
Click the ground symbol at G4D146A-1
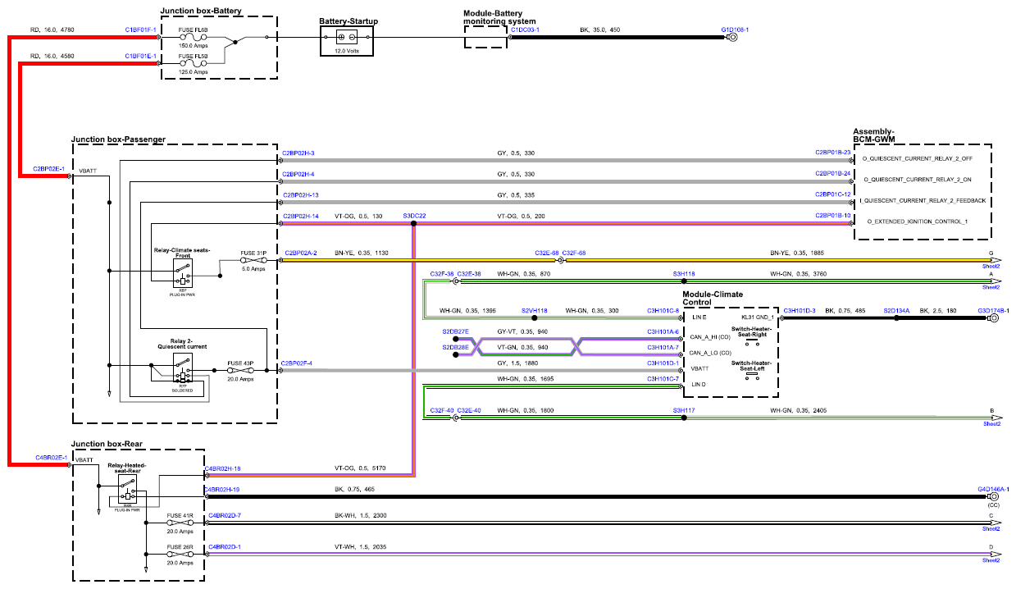pos(994,496)
